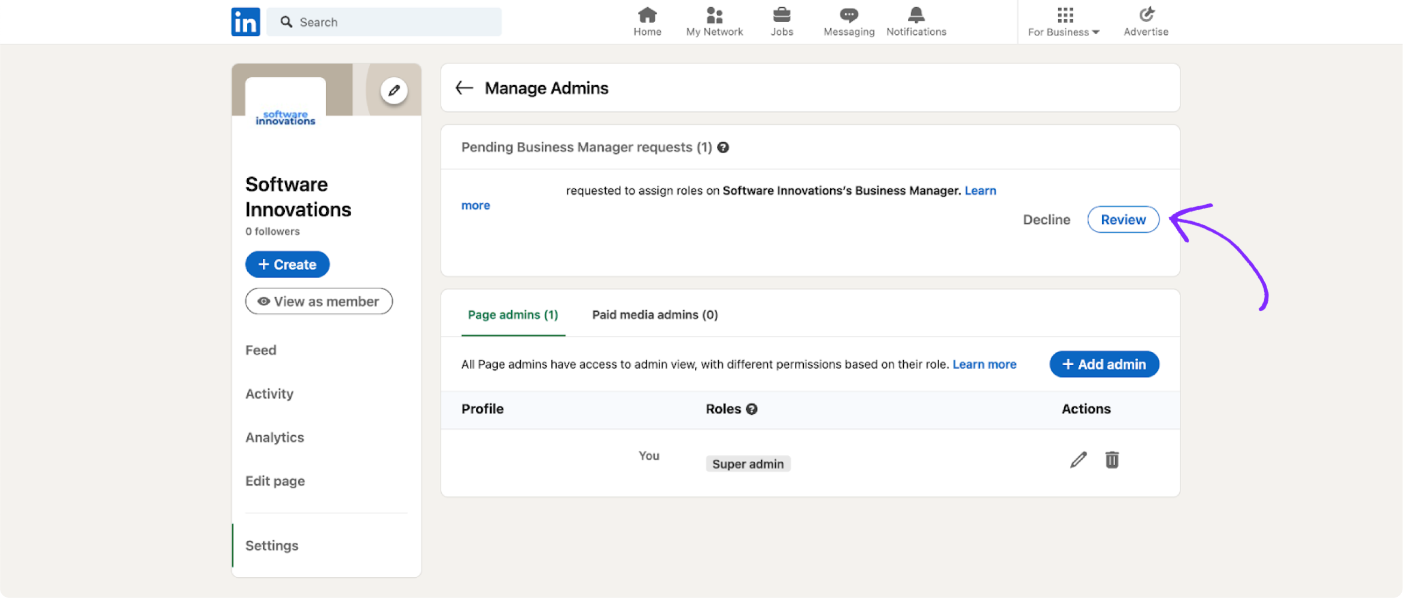Click the Review button for the pending request
Image resolution: width=1403 pixels, height=598 pixels.
tap(1122, 219)
